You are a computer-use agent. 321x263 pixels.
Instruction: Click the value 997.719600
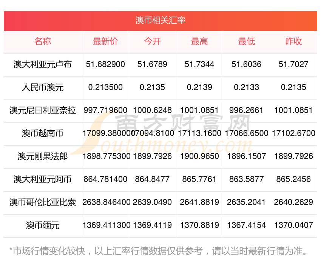point(105,110)
